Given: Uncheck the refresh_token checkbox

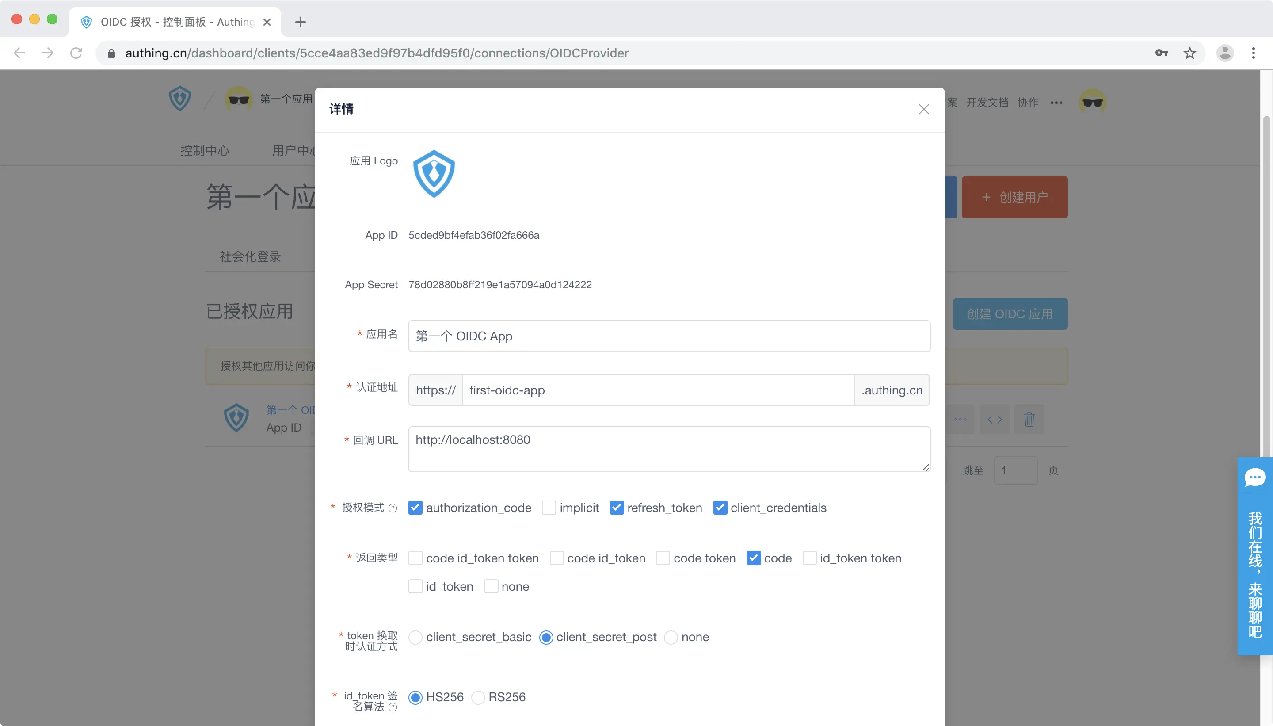Looking at the screenshot, I should click(x=617, y=508).
